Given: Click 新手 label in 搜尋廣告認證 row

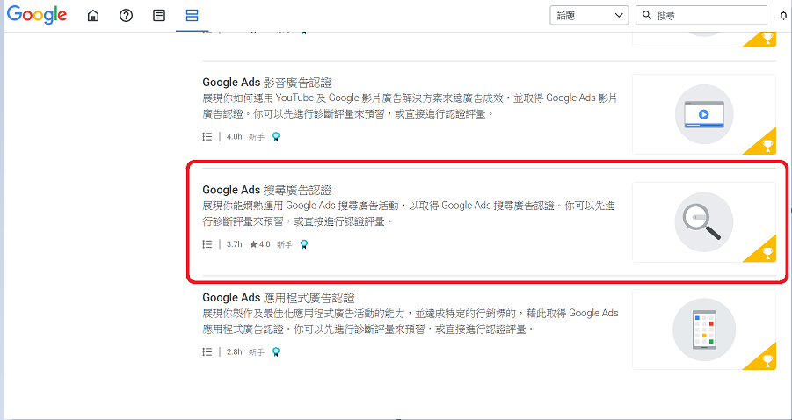Looking at the screenshot, I should pyautogui.click(x=285, y=244).
